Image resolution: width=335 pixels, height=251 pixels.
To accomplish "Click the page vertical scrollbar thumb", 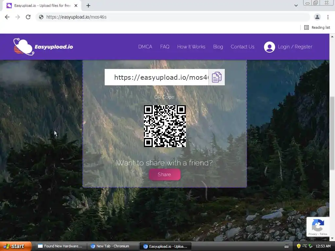I will click(332, 133).
